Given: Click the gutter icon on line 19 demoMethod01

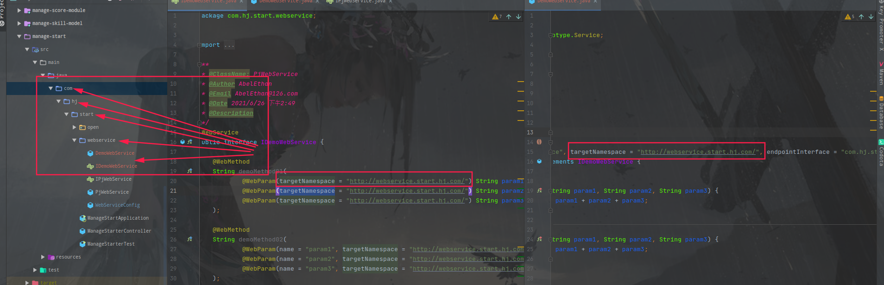Looking at the screenshot, I should [189, 171].
